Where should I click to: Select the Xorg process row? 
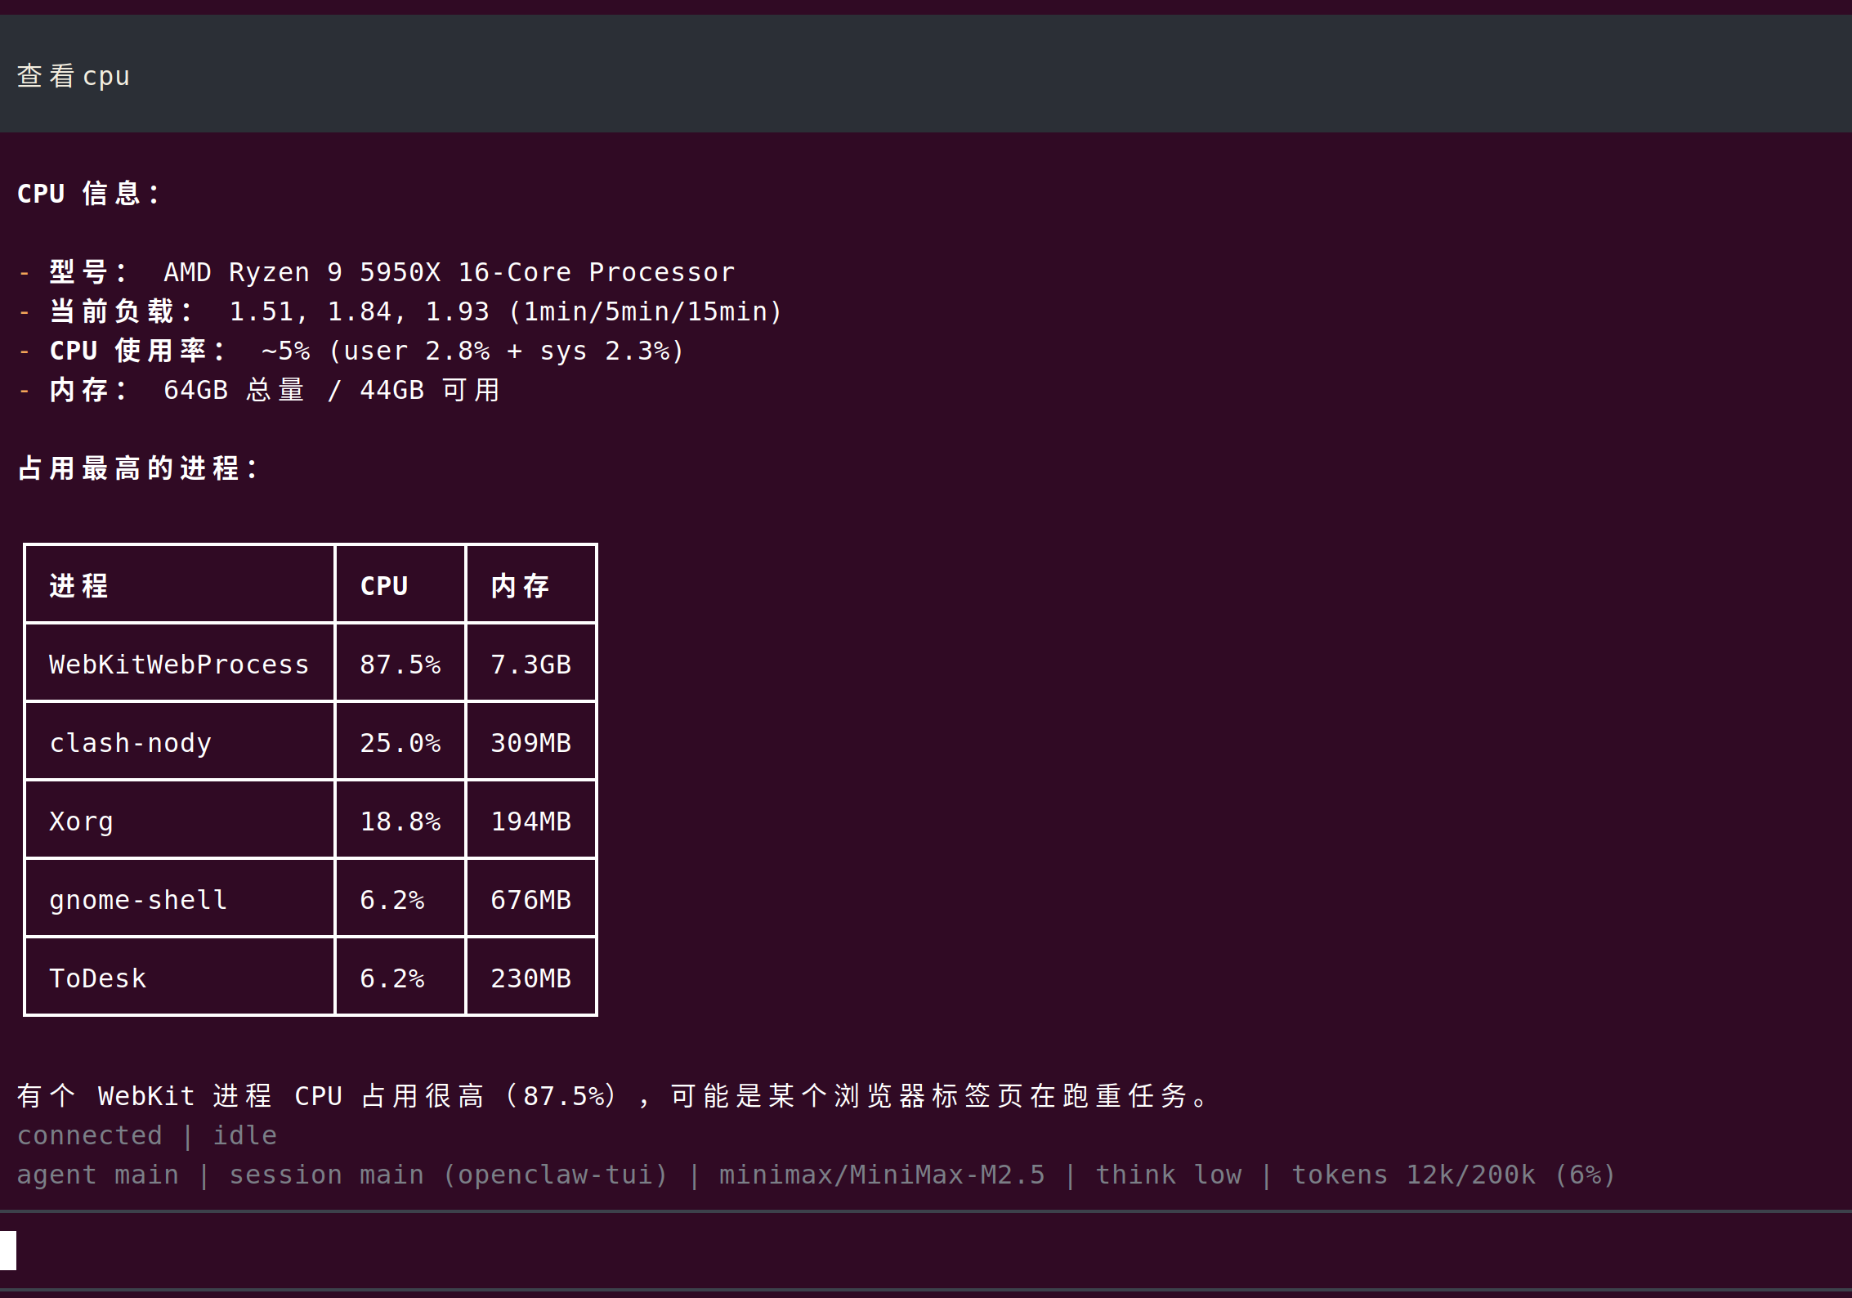point(81,821)
